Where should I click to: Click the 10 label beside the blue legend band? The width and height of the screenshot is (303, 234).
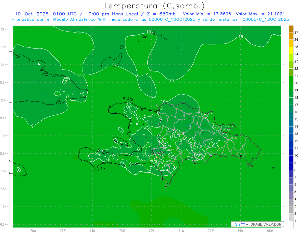point(296,155)
